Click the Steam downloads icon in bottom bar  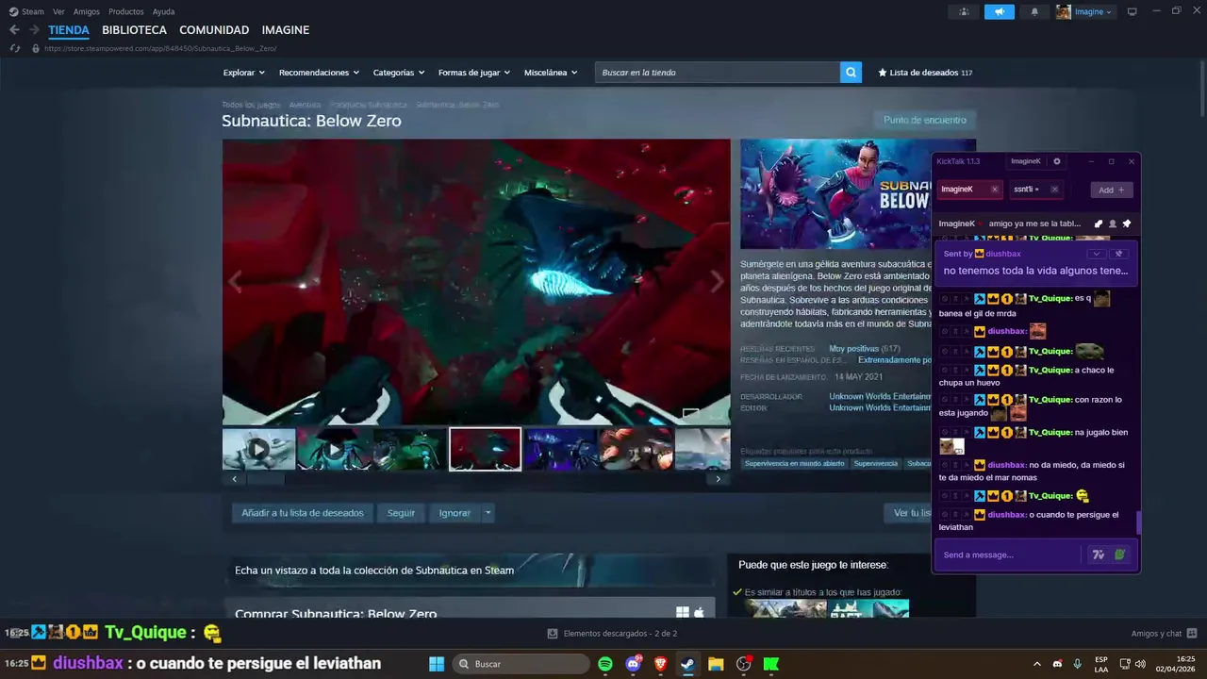[552, 634]
